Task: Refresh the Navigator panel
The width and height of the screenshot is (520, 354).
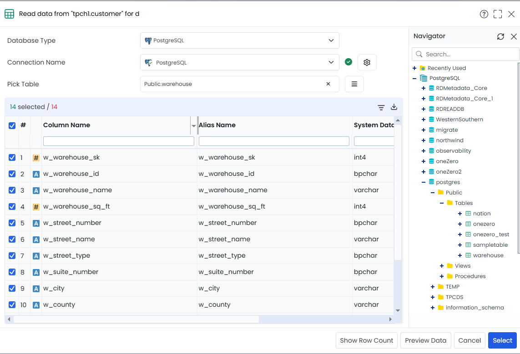Action: 500,36
